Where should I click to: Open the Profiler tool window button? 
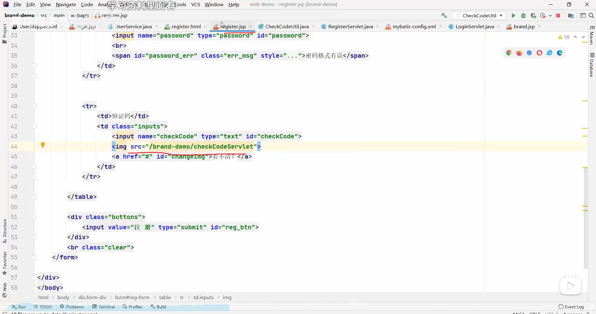point(133,307)
